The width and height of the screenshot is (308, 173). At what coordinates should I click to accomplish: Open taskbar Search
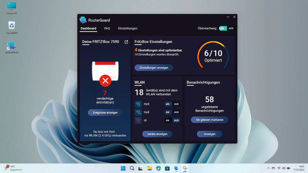(132, 168)
